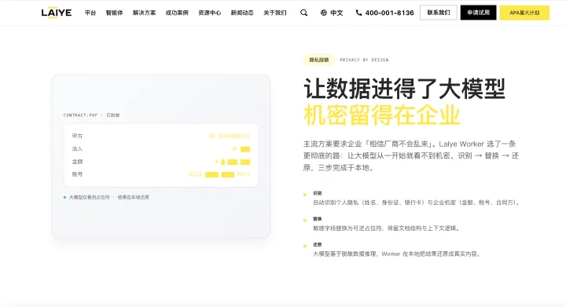The height and width of the screenshot is (307, 566).
Task: Open the 平台 menu
Action: click(x=90, y=13)
